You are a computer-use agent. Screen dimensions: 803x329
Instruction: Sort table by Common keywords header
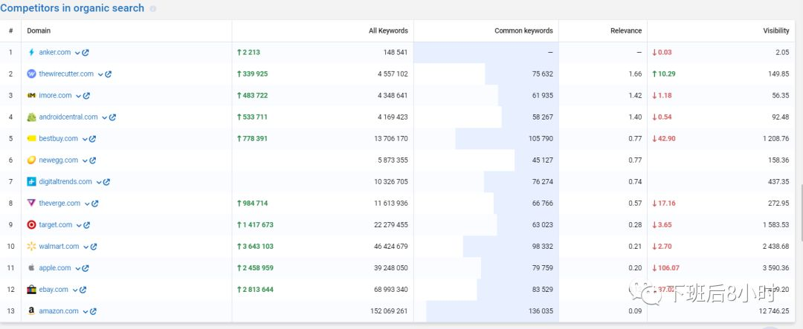tap(523, 30)
